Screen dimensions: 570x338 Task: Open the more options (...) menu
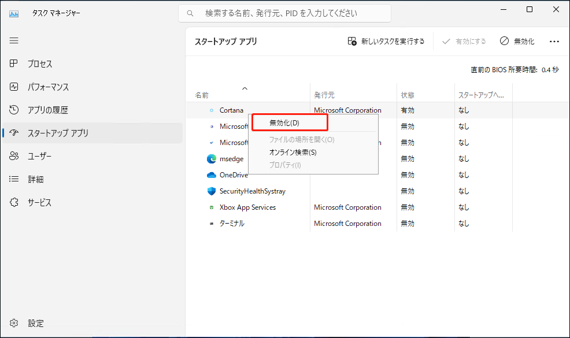(x=554, y=41)
